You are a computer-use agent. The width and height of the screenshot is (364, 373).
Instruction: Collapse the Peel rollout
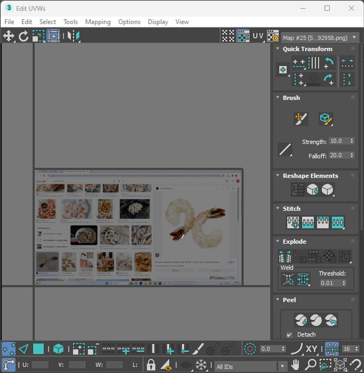tap(277, 299)
